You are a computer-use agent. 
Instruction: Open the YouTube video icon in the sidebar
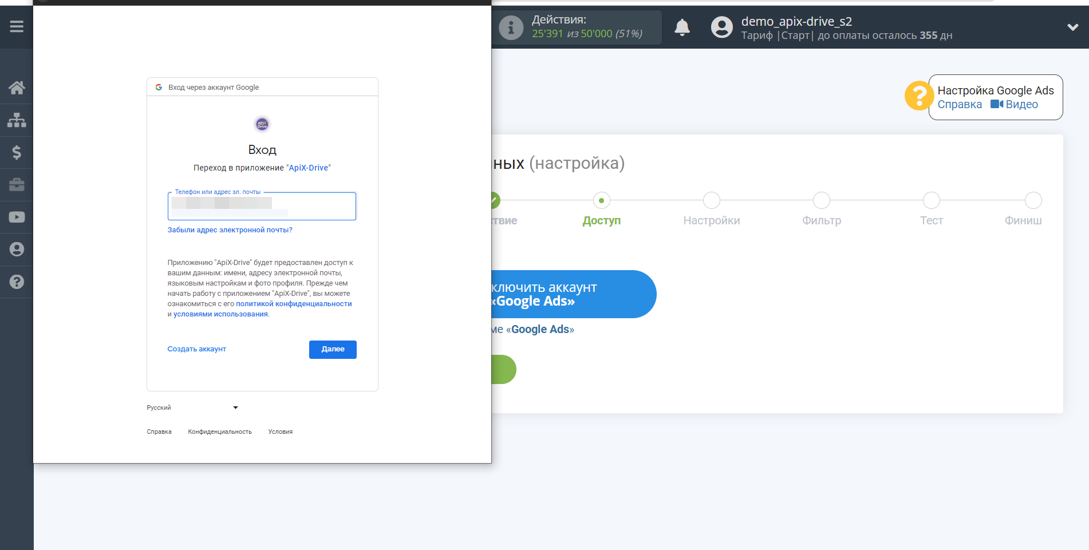[x=17, y=217]
